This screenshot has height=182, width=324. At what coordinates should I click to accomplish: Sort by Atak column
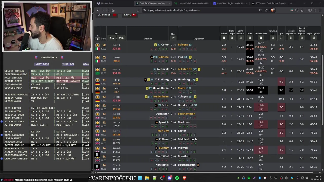[x=250, y=38]
